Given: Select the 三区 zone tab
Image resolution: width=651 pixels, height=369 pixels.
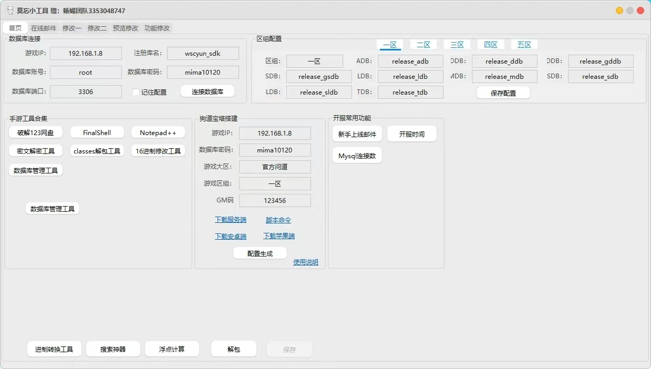Looking at the screenshot, I should tap(457, 45).
